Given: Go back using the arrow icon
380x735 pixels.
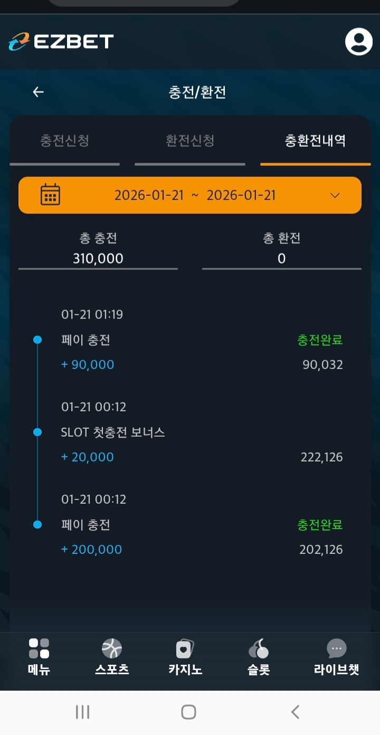Looking at the screenshot, I should point(38,92).
